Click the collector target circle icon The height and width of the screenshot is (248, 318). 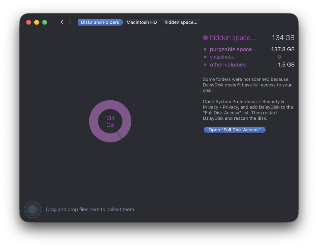[x=33, y=209]
